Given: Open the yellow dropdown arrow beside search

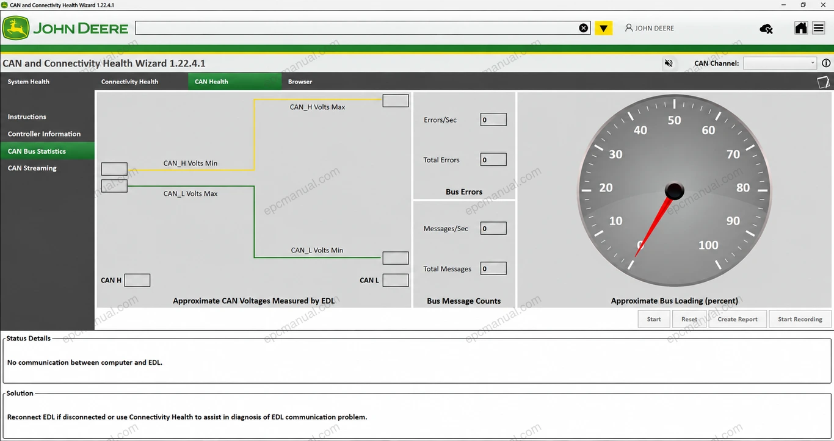Looking at the screenshot, I should point(604,28).
